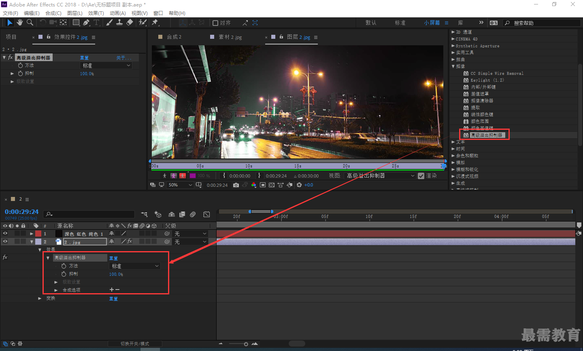Collapse the 抠像 effects category
Viewport: 583px width, 351px height.
(453, 66)
